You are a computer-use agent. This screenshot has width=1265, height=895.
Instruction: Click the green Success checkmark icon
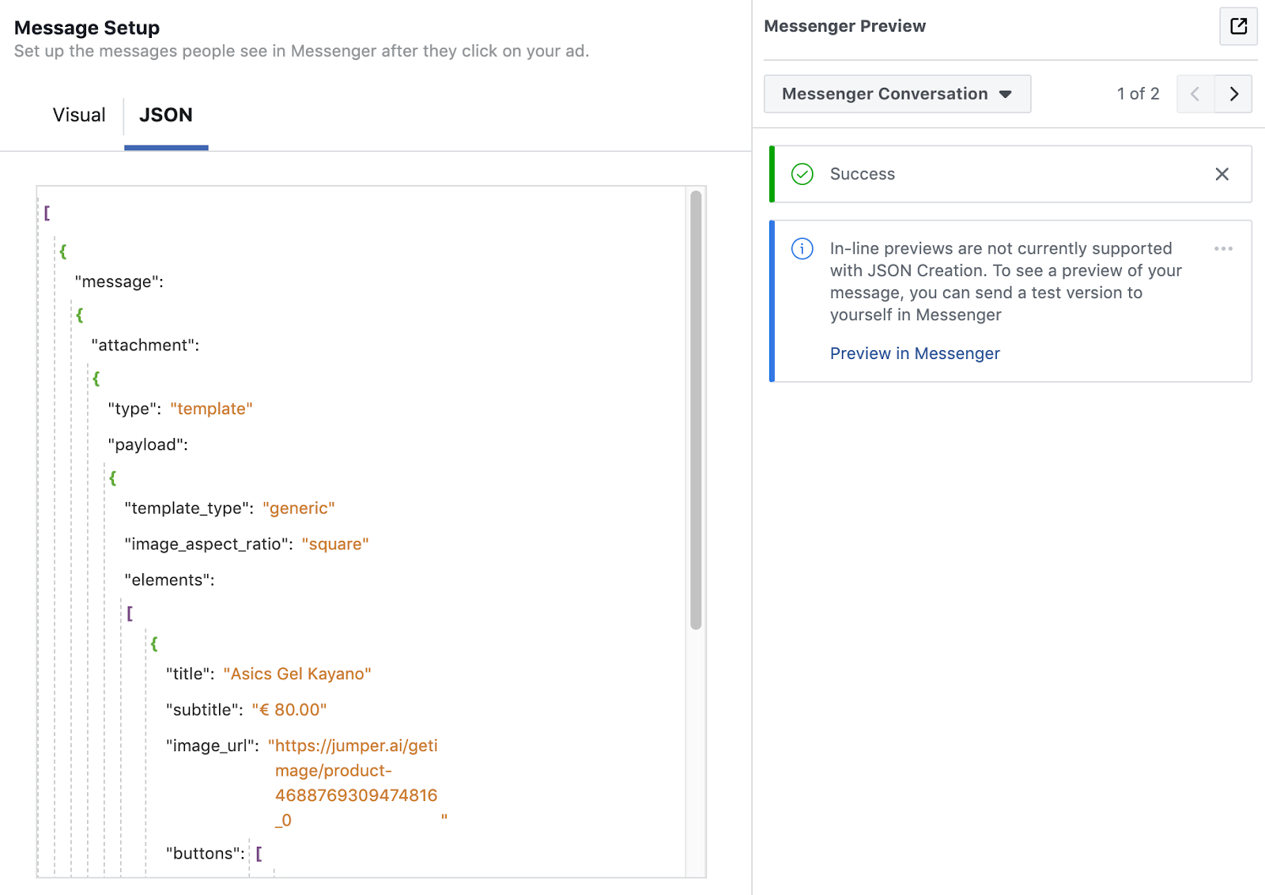(x=802, y=174)
